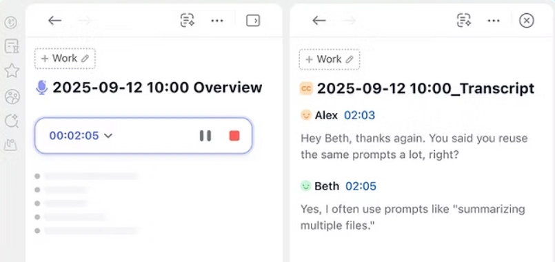Click Alex's avatar icon
555x262 pixels.
point(306,115)
